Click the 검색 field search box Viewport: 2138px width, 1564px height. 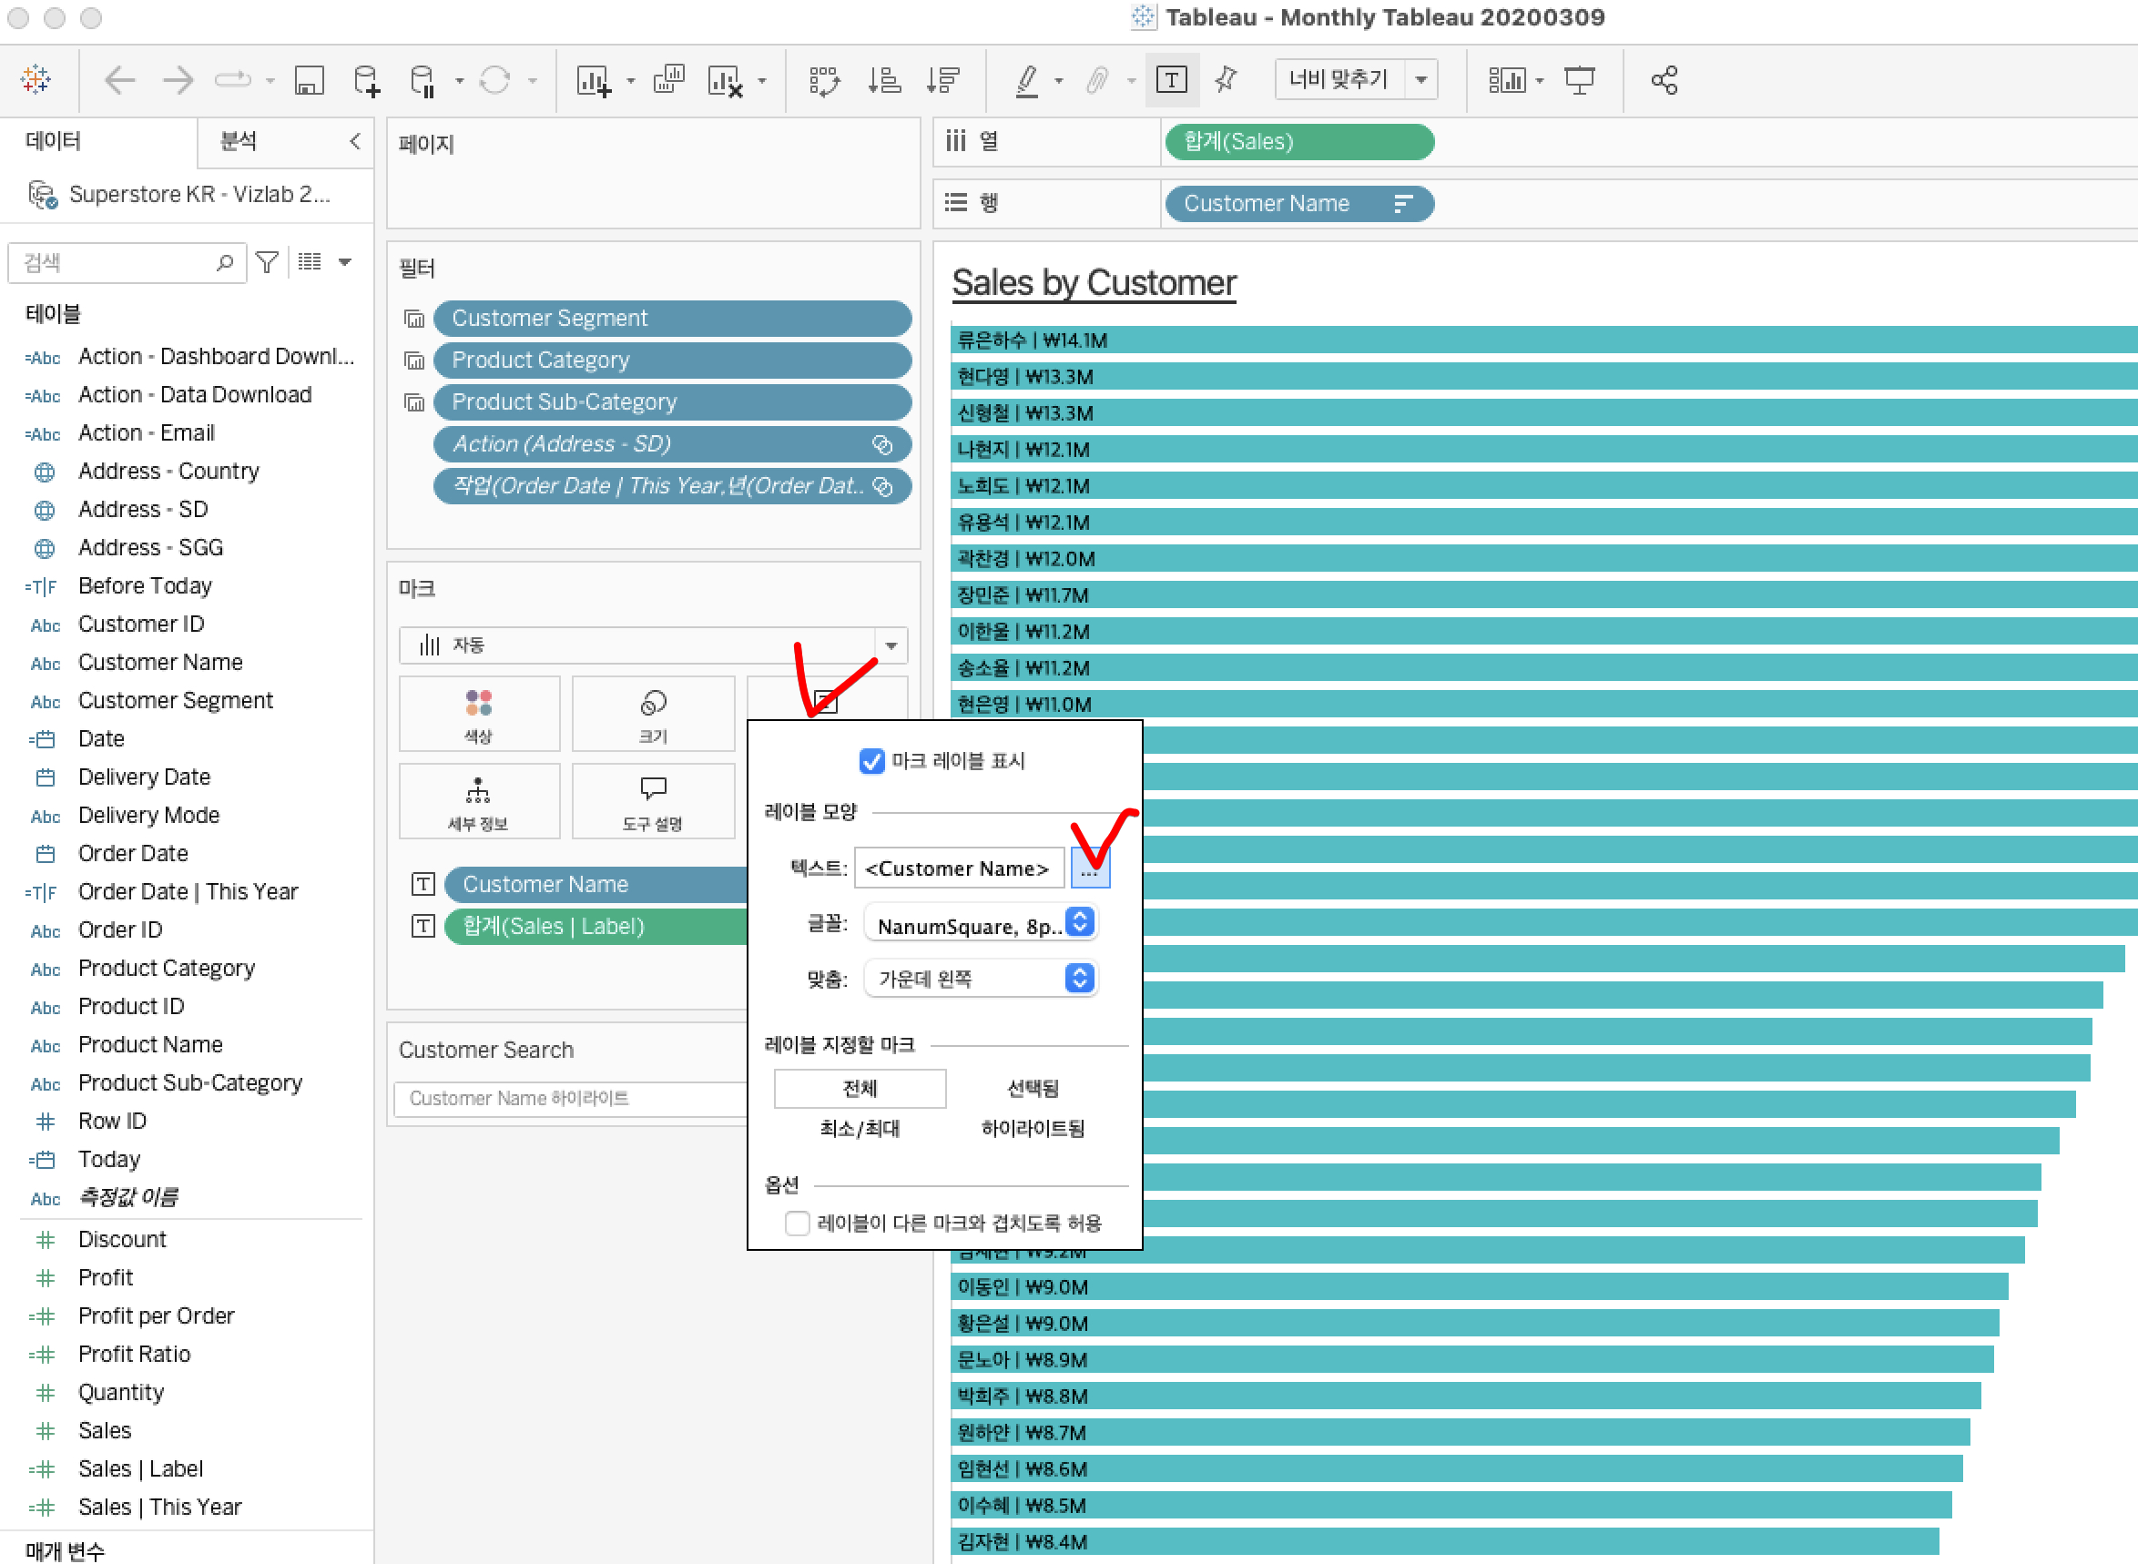point(127,262)
